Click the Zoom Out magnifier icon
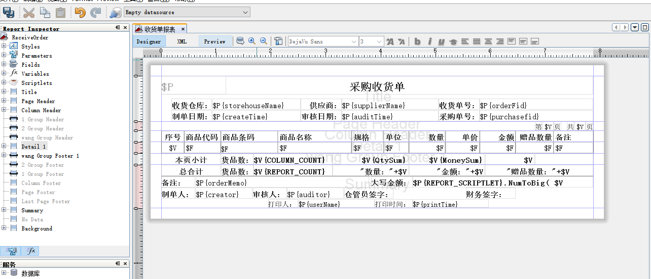The height and width of the screenshot is (279, 651). point(264,41)
